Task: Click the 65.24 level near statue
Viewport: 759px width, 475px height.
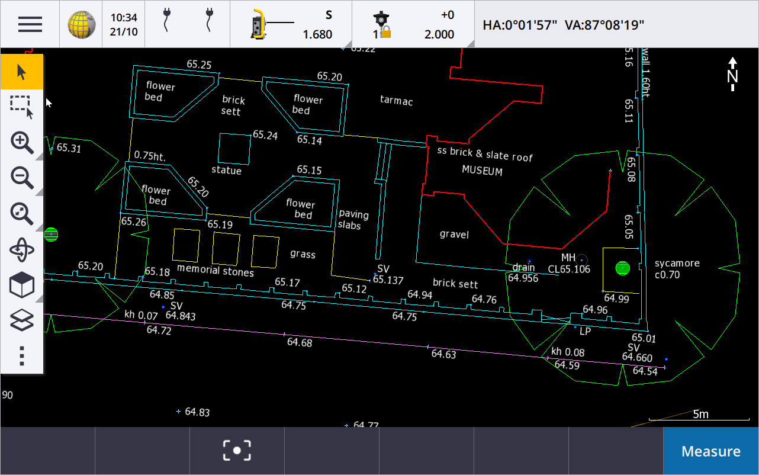Action: coord(265,135)
